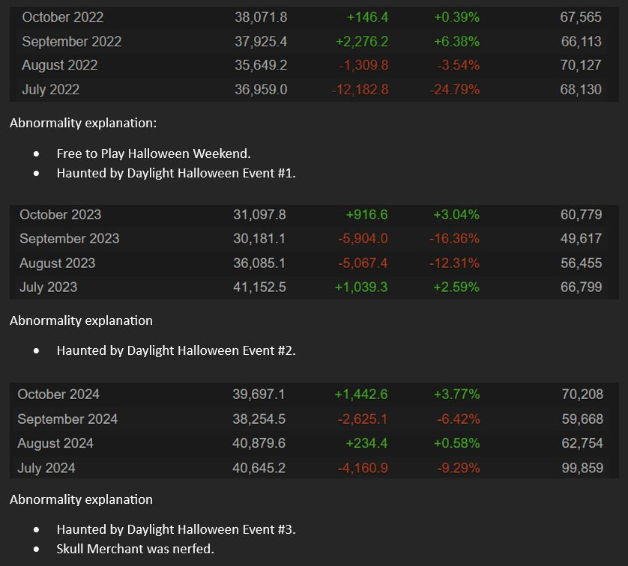Select "Haunted by Daylight Halloween Event #1." text

176,173
